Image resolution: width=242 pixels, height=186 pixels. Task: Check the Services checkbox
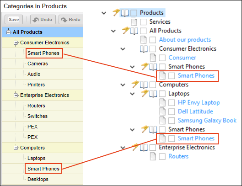click(143, 22)
